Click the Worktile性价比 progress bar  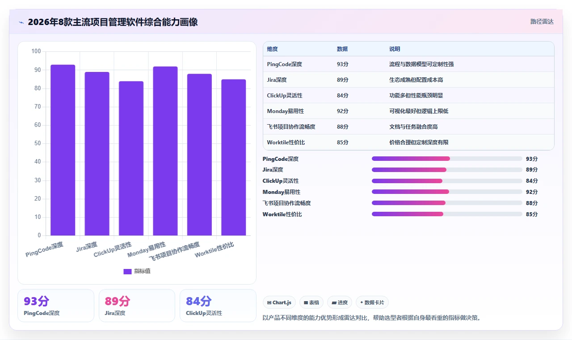[x=447, y=214]
